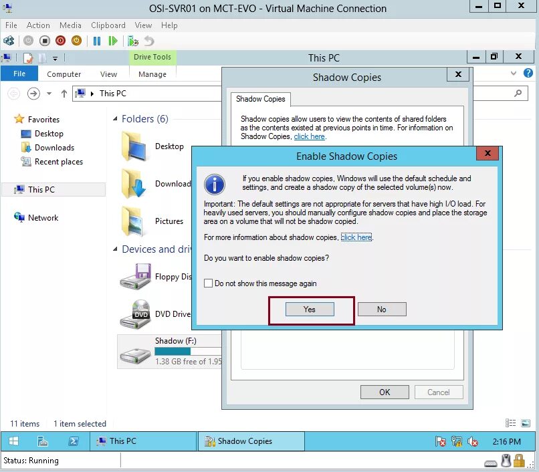Click the Start VM toolbar icon
The width and height of the screenshot is (539, 472).
(x=28, y=41)
